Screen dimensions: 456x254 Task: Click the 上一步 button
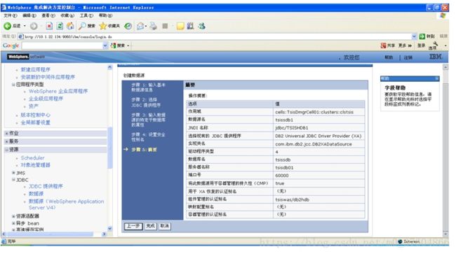click(133, 226)
